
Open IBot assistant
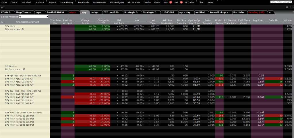click(166, 2)
